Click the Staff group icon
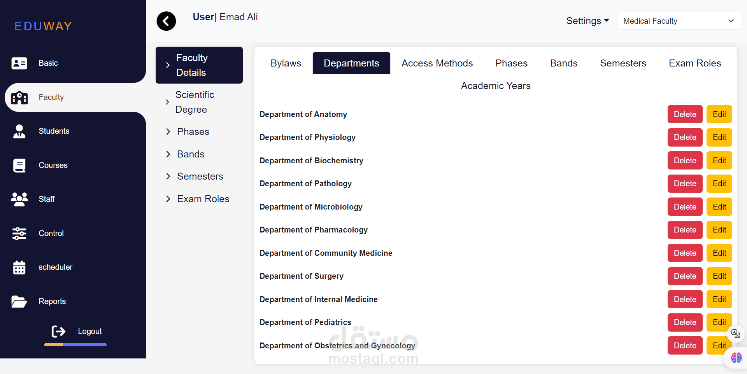 (x=19, y=199)
